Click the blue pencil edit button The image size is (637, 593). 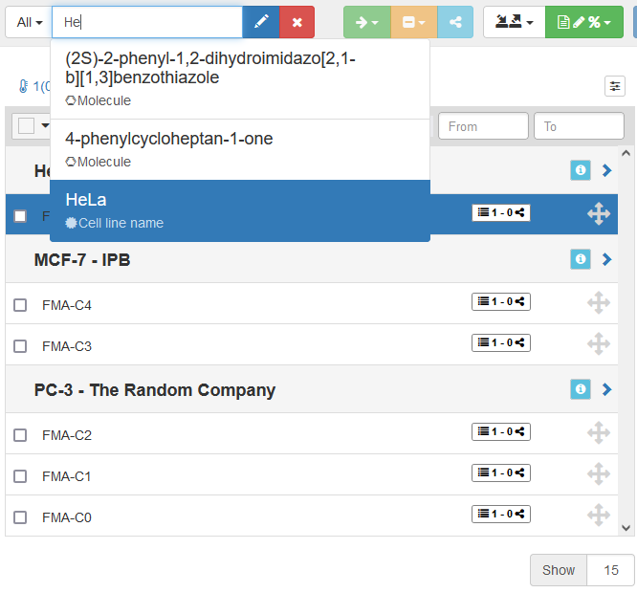(x=260, y=22)
